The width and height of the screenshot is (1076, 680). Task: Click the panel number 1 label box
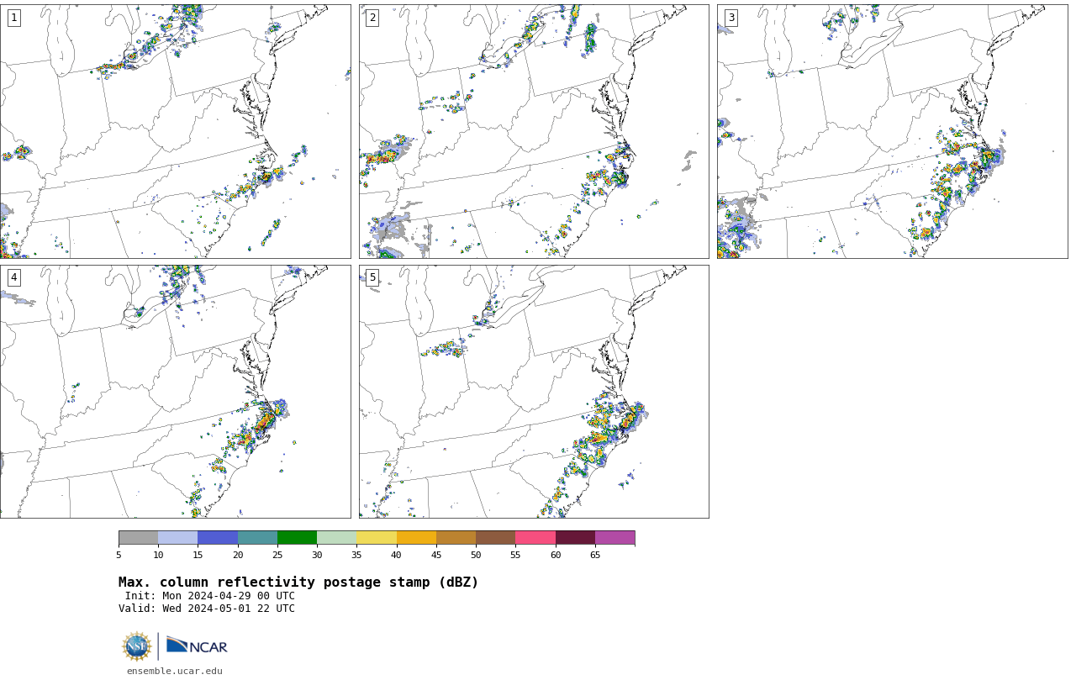pyautogui.click(x=13, y=18)
